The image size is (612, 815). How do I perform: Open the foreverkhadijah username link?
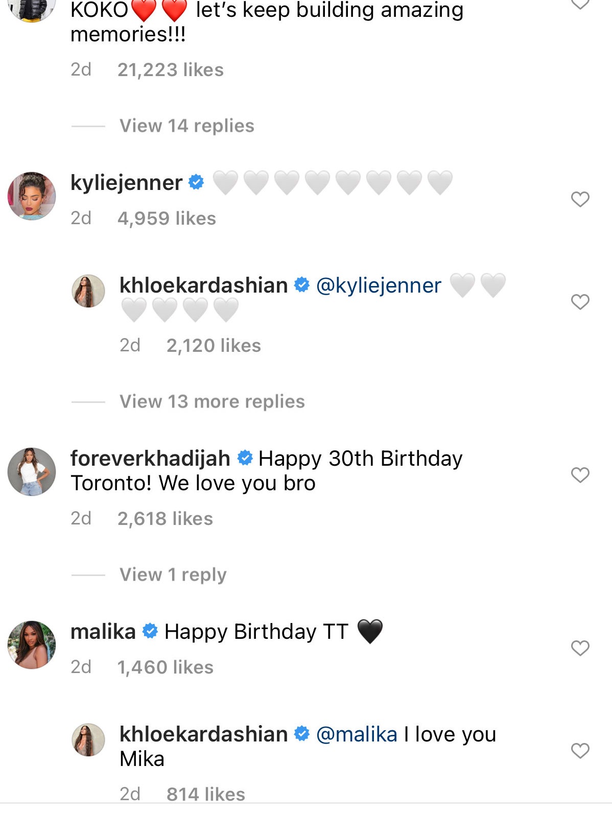point(150,459)
